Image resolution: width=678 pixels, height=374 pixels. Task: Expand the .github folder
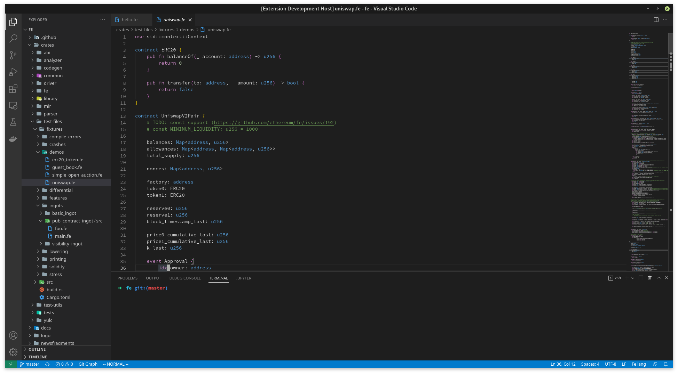coord(66,37)
